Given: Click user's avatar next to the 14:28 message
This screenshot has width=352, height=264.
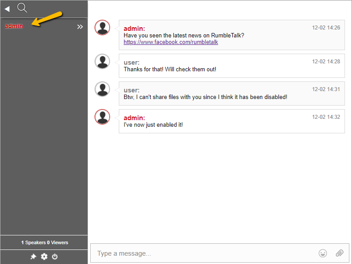Looking at the screenshot, I should tap(102, 61).
